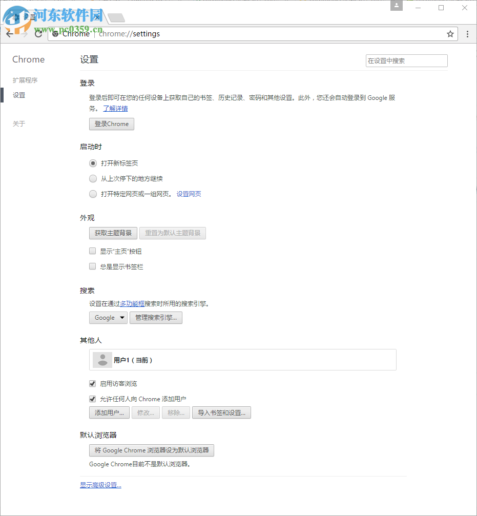Click the forward navigation arrow
Screen dimensions: 477x516
24,34
